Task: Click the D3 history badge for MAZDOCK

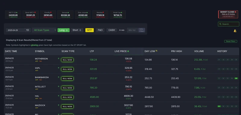Action: 228,106
